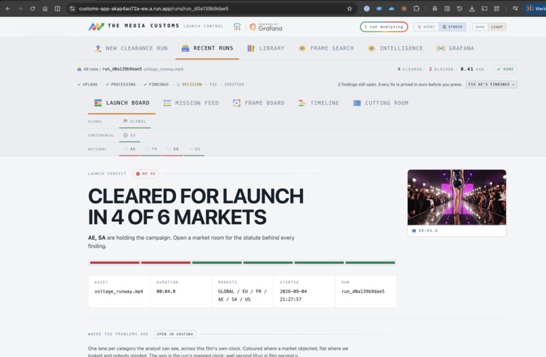
Task: Select the FR national market tab
Action: (x=151, y=149)
